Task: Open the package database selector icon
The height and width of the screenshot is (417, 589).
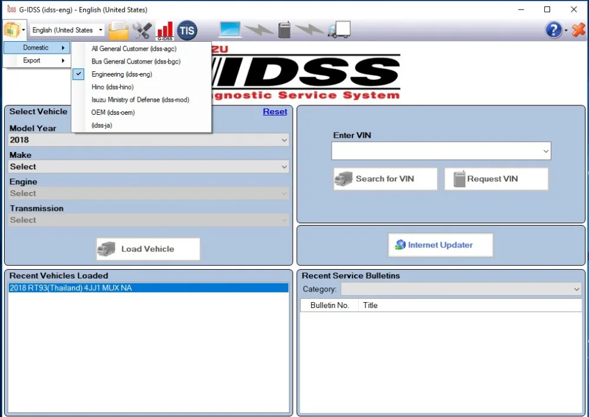Action: point(12,29)
